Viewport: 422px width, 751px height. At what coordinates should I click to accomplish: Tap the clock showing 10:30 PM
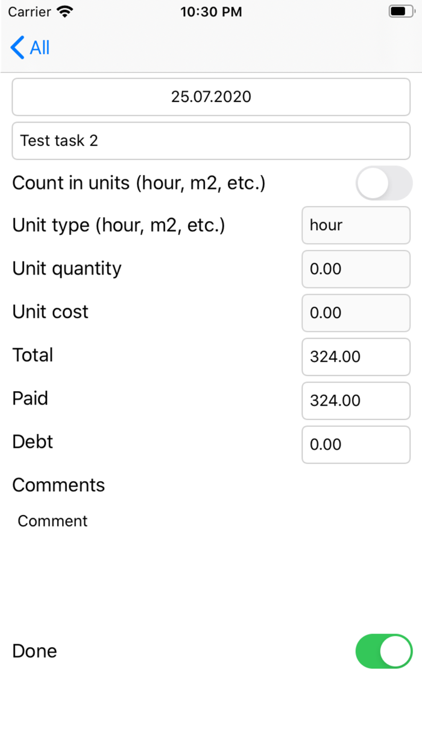[x=211, y=11]
